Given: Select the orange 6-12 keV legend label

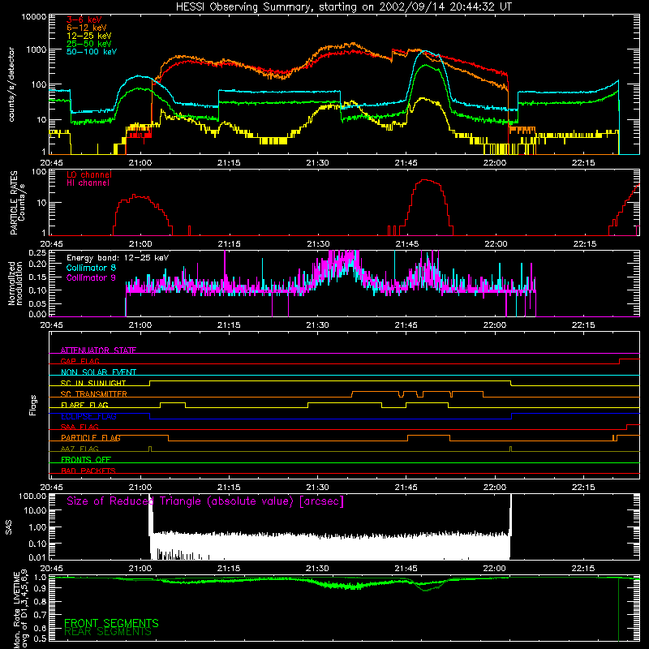Looking at the screenshot, I should click(x=87, y=28).
